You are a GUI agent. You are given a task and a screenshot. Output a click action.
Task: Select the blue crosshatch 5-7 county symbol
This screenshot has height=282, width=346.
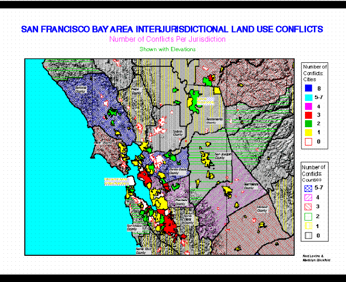click(x=308, y=188)
